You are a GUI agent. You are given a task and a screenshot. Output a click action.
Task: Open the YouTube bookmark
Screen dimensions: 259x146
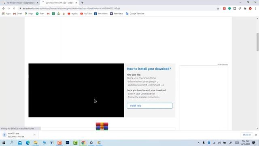(x=86, y=13)
